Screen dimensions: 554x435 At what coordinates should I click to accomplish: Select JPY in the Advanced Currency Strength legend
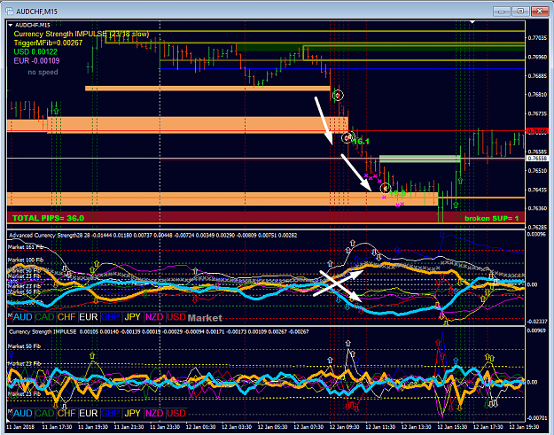click(x=132, y=317)
